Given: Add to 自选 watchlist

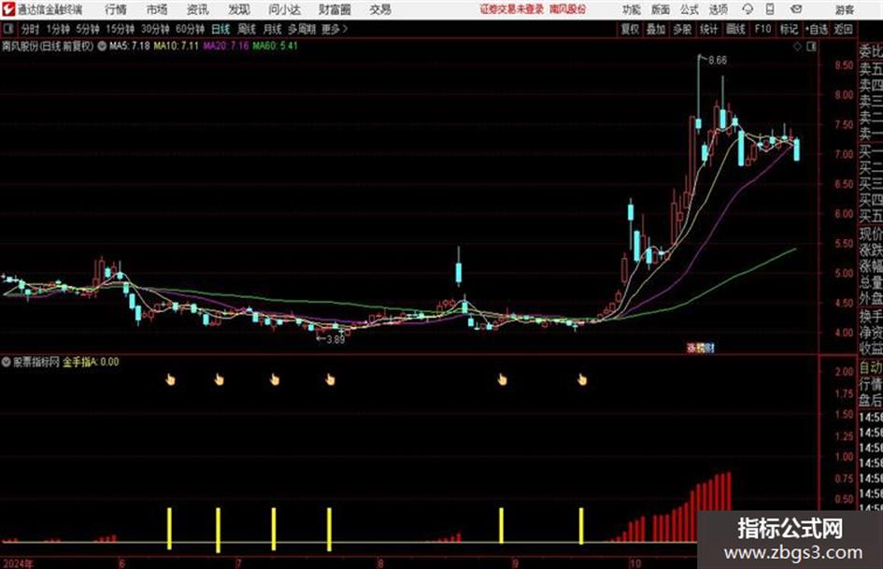Looking at the screenshot, I should tap(817, 29).
